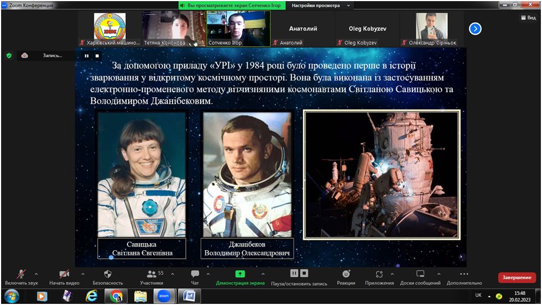Open the Вид view layout button
542x305 pixels.
point(528,18)
